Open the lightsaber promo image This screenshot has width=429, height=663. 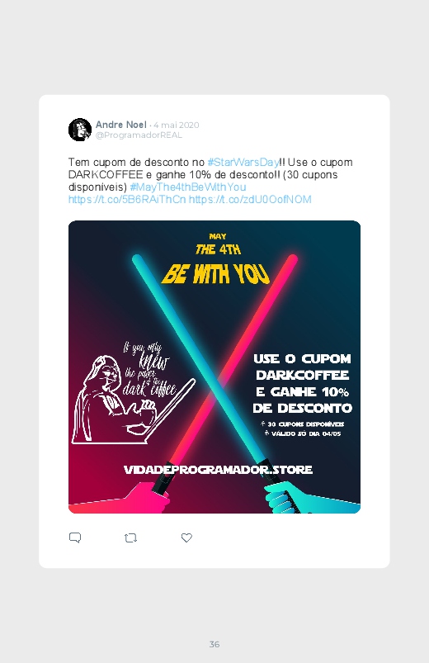tap(214, 367)
